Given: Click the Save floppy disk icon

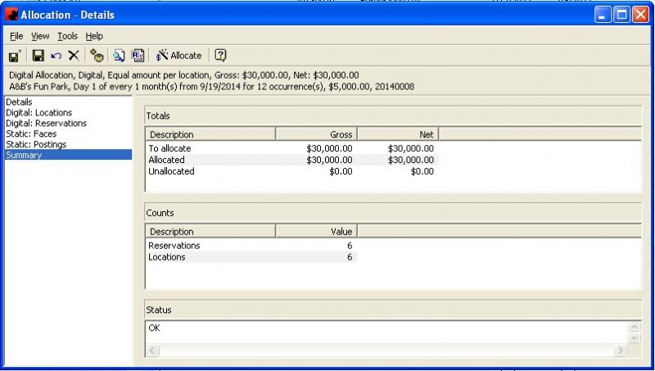Looking at the screenshot, I should (x=38, y=56).
